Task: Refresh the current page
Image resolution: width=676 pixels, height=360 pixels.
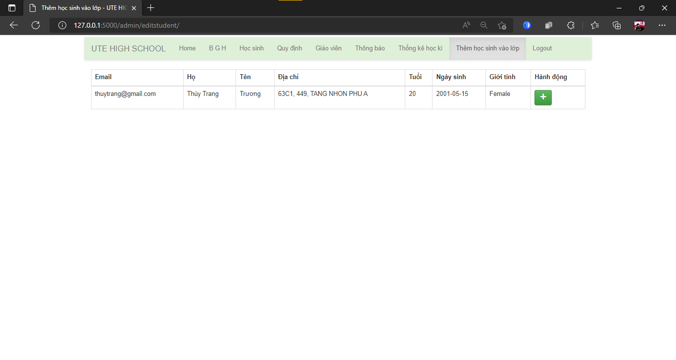Action: point(35,25)
